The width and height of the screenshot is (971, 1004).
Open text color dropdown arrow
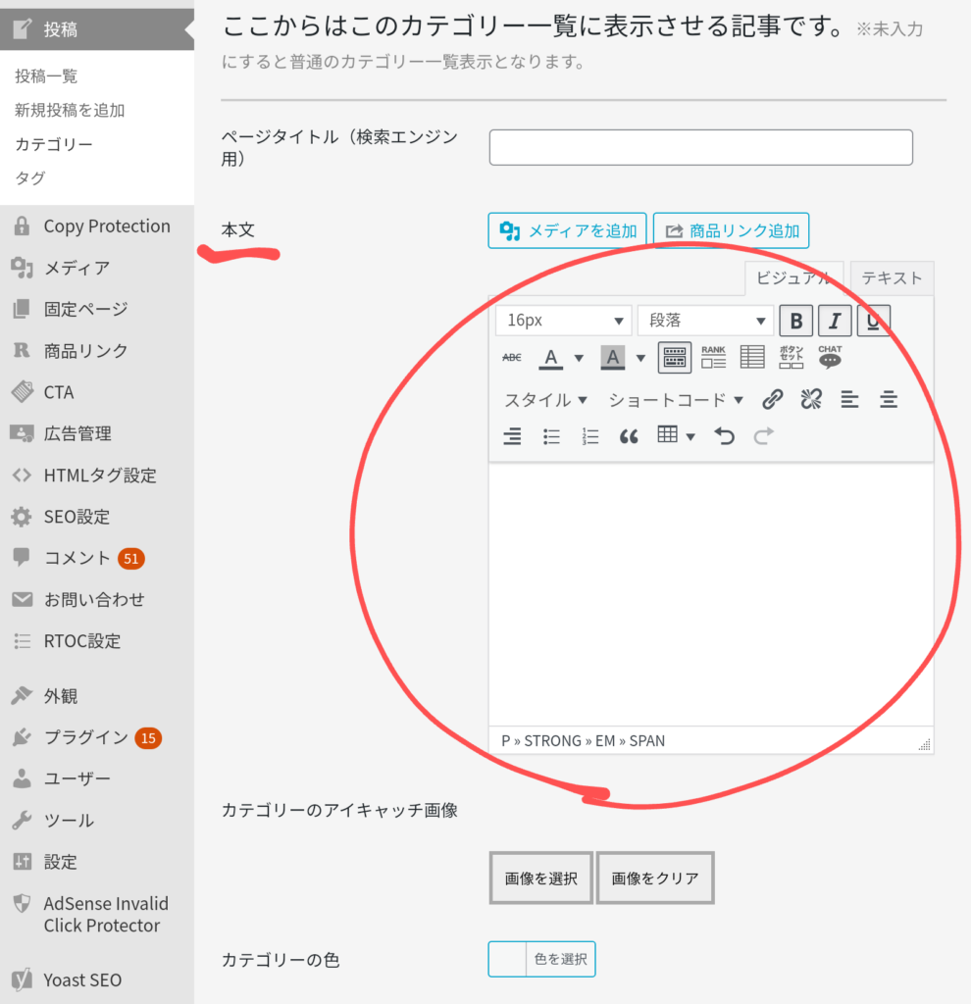pyautogui.click(x=579, y=358)
